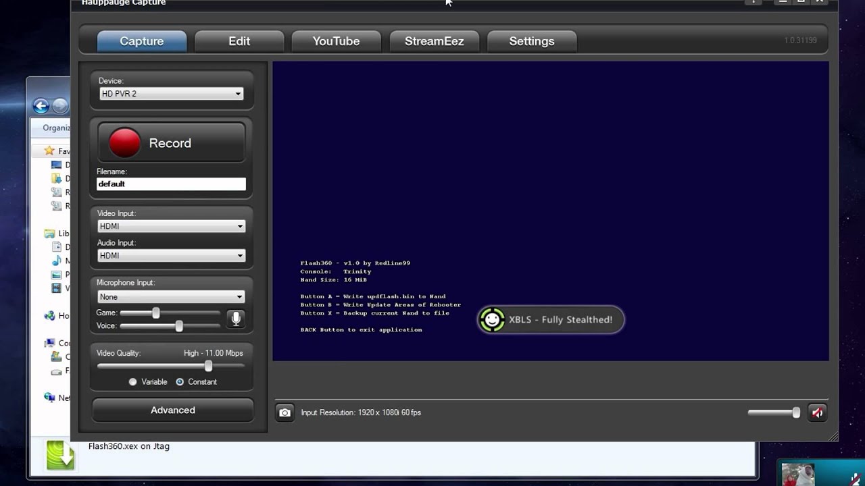
Task: Click the Pictures library icon in Explorer
Action: click(57, 275)
